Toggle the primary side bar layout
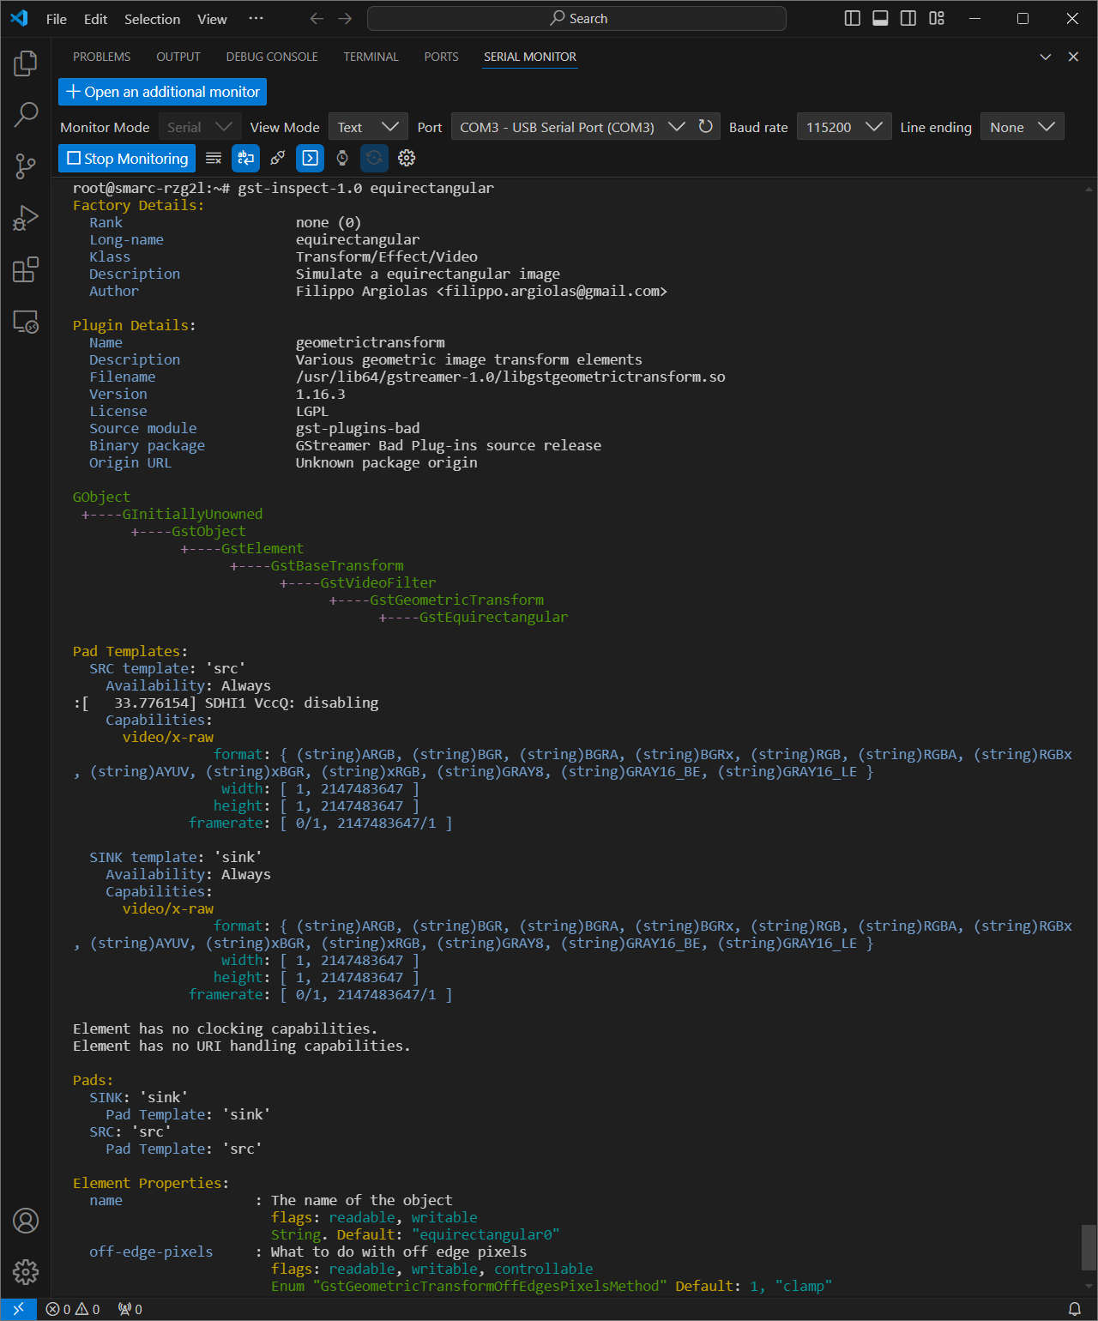Image resolution: width=1098 pixels, height=1321 pixels. [x=853, y=19]
